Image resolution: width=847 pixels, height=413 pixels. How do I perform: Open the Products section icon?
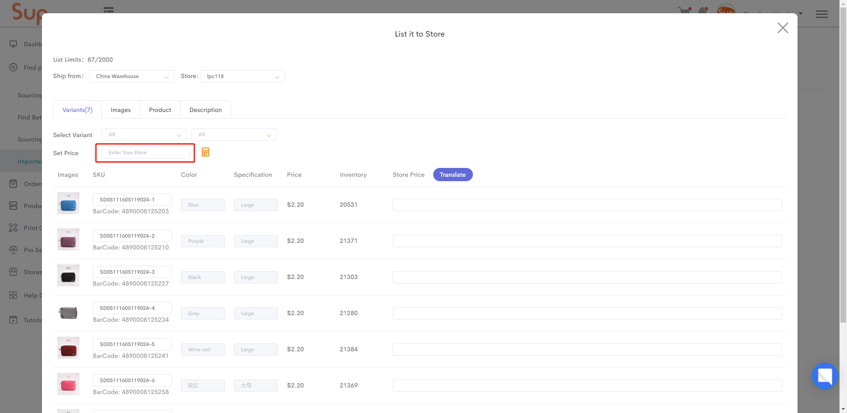point(13,205)
